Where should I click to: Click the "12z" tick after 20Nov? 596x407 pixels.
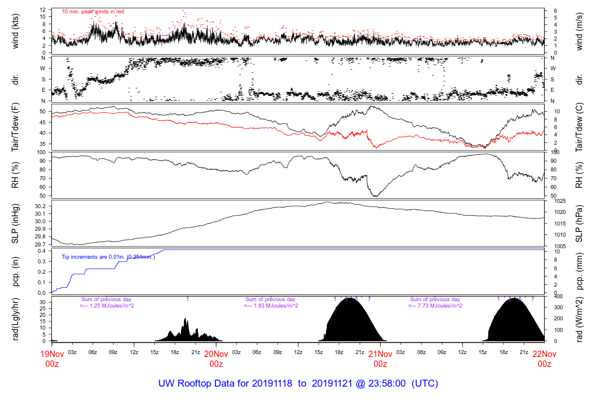(x=298, y=352)
